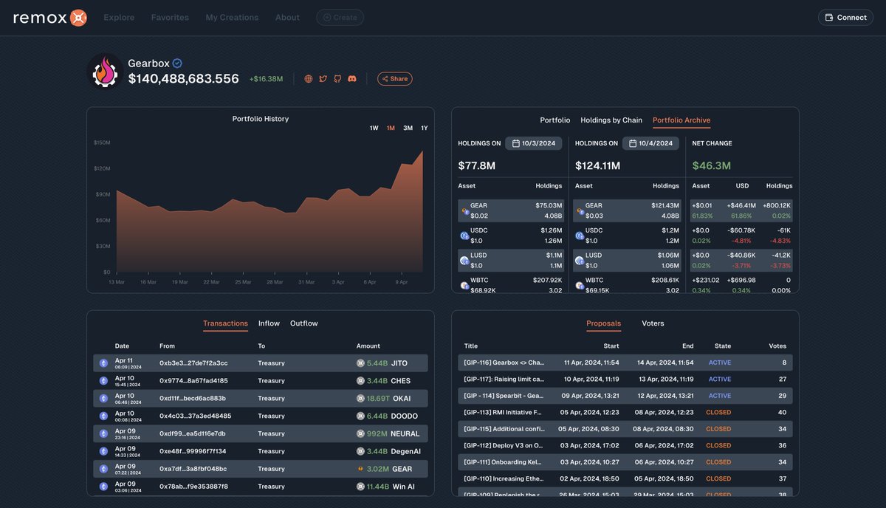Open proposal GIP-117 Raising limit ca...
This screenshot has width=886, height=508.
point(625,379)
